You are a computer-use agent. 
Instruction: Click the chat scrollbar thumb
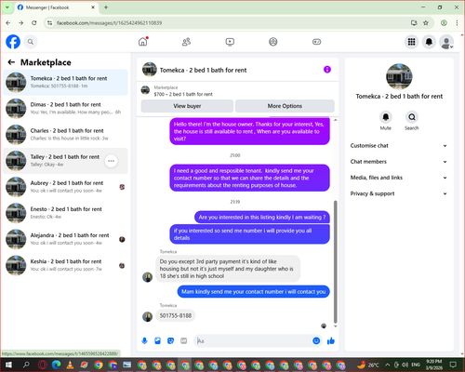coord(335,262)
